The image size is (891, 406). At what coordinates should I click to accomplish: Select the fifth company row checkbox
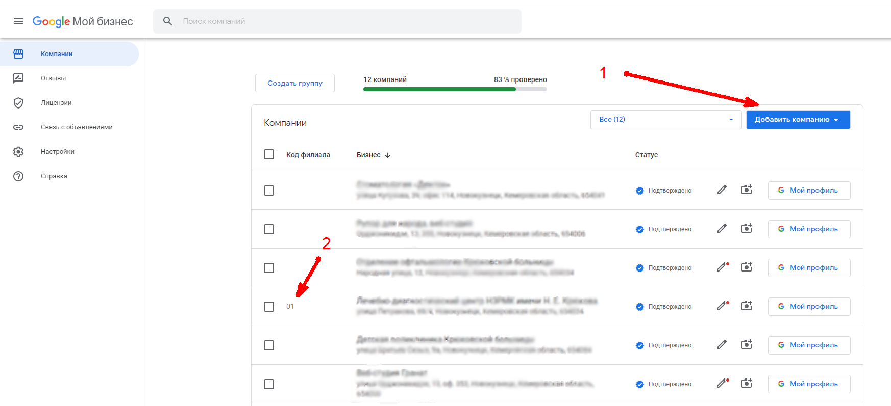pos(269,345)
